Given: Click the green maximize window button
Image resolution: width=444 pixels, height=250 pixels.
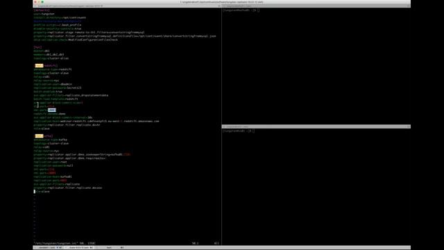Looking at the screenshot, I should 42,2.
